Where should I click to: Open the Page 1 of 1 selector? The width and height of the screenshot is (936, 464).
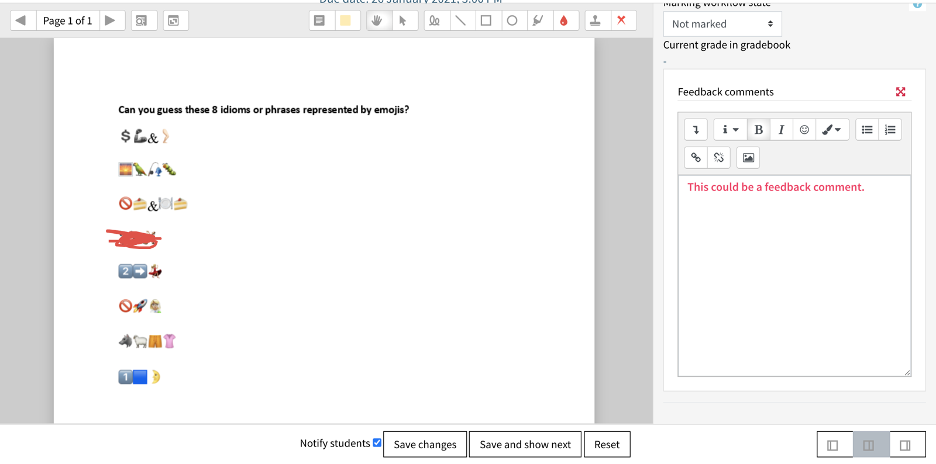(x=67, y=20)
